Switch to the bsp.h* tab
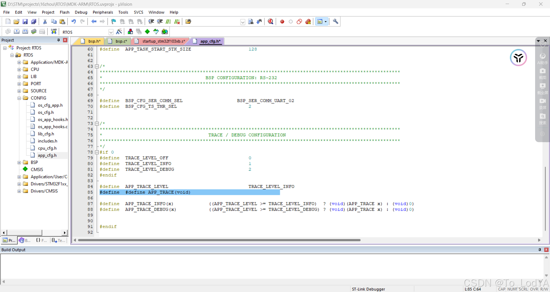Image resolution: width=550 pixels, height=292 pixels. (x=91, y=41)
